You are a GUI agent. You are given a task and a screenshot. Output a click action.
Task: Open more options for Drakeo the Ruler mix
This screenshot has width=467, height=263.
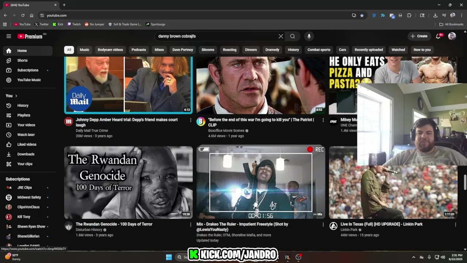[323, 225]
